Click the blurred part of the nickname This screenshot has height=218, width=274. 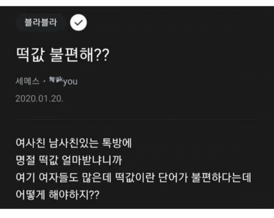55,81
